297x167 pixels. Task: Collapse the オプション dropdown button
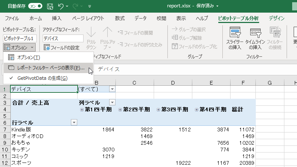coord(19,48)
